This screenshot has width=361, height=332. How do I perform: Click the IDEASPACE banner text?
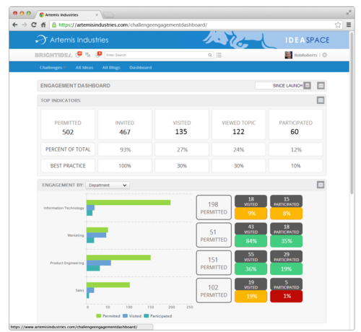tap(308, 40)
